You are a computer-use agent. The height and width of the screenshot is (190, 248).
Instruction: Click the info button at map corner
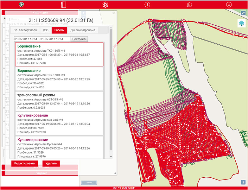(243, 182)
